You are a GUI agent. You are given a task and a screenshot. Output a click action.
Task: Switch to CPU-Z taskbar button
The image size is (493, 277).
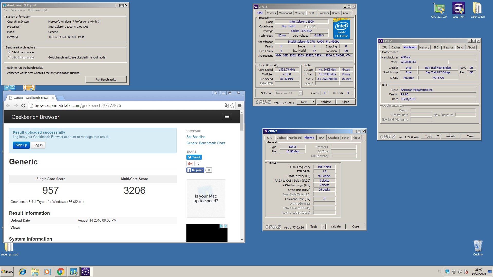click(86, 272)
